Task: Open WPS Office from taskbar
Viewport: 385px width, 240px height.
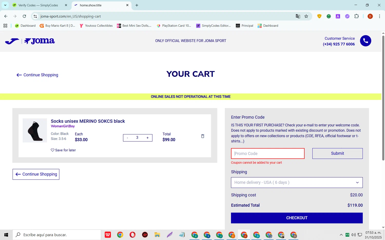Action: (x=108, y=235)
